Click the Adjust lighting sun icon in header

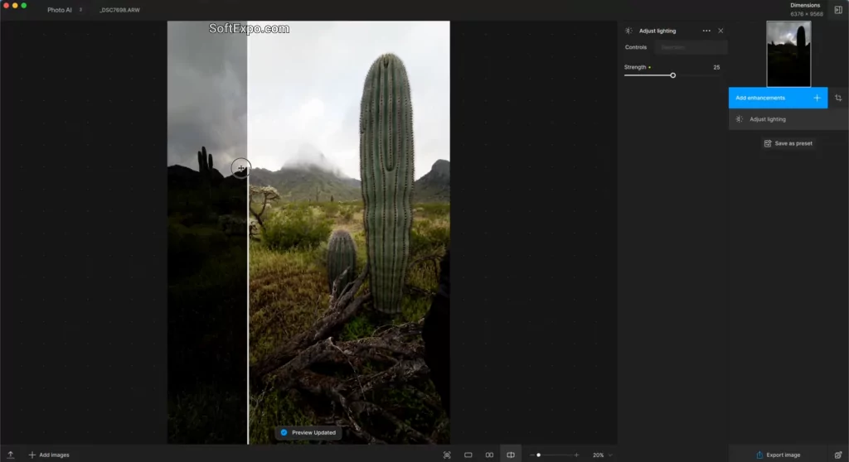(628, 31)
